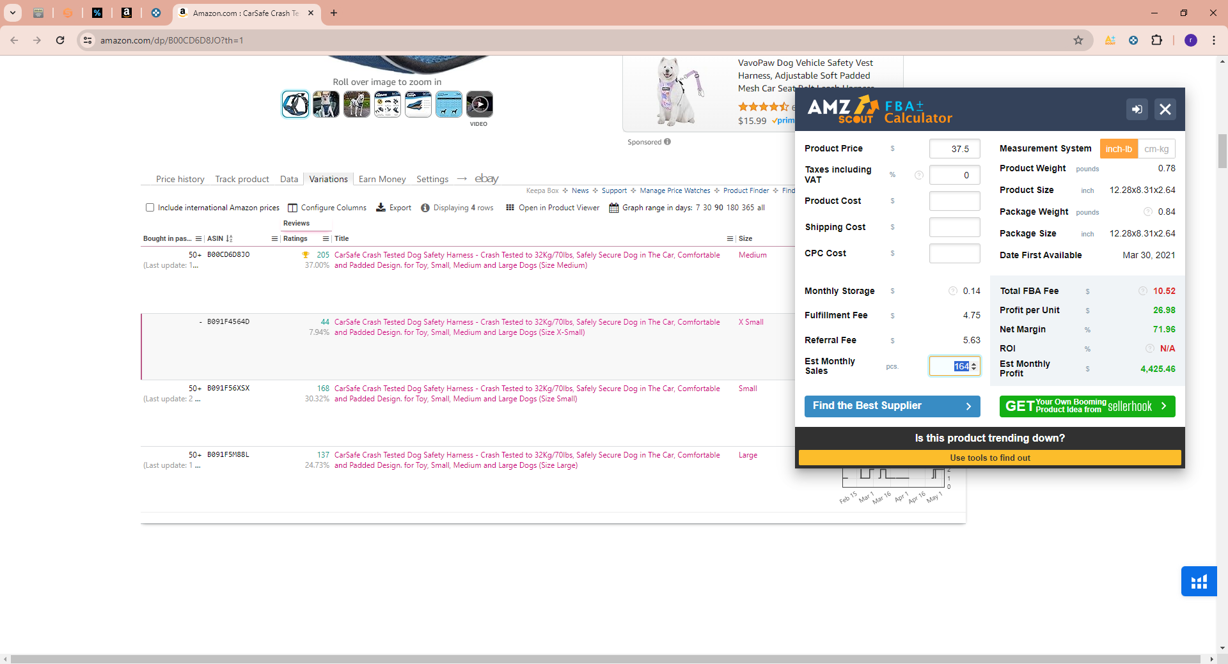Click the floating blue chart widget icon
1228x664 pixels.
click(x=1199, y=581)
